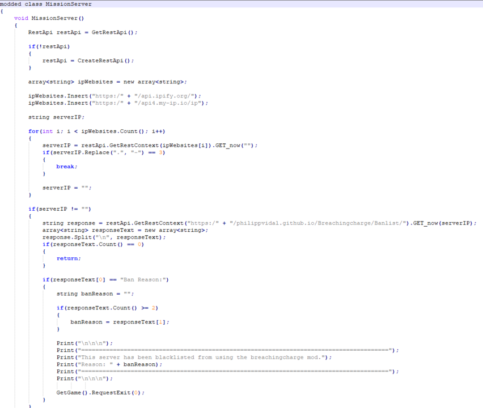Click the 'responseText.Count() == 0' condition

pyautogui.click(x=93, y=244)
